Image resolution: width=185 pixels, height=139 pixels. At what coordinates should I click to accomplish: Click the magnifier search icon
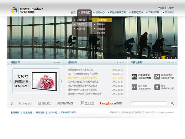coord(172,103)
